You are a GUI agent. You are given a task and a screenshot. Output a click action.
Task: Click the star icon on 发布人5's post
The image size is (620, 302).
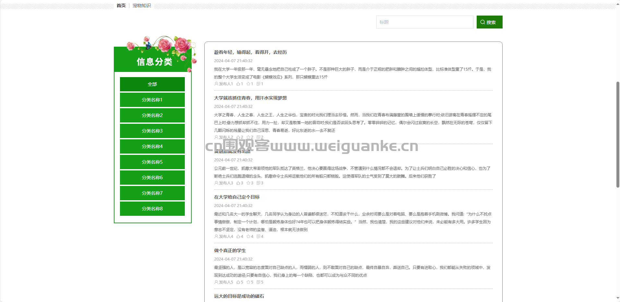[248, 282]
